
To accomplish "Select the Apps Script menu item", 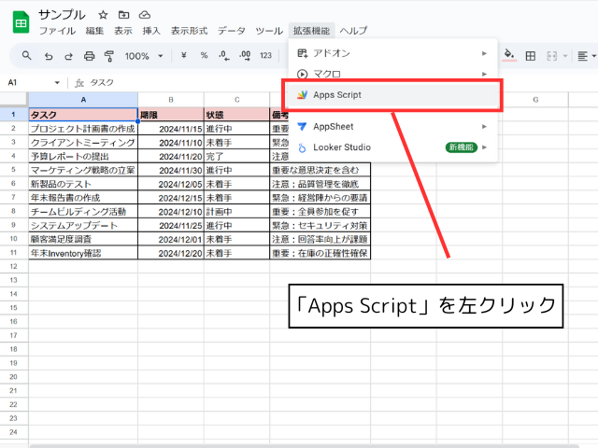I will [392, 95].
